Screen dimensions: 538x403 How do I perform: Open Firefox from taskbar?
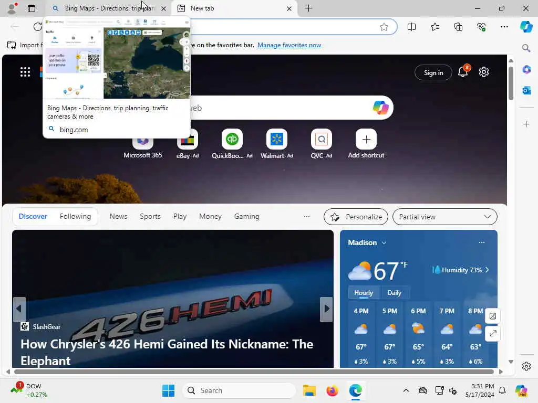pos(332,390)
